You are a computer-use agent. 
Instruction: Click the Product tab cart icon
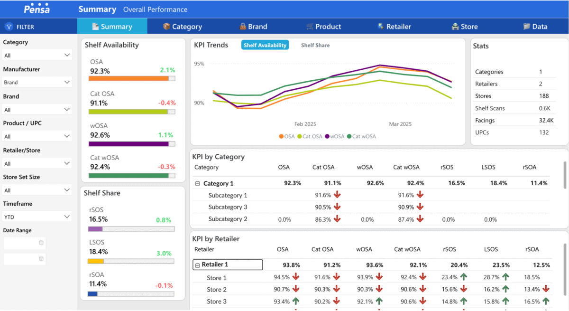[310, 27]
